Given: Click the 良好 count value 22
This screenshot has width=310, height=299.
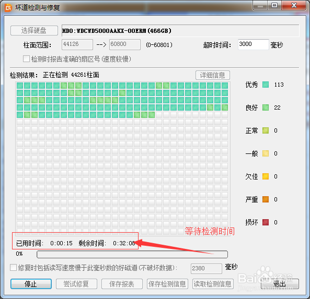Looking at the screenshot, I should tap(277, 107).
